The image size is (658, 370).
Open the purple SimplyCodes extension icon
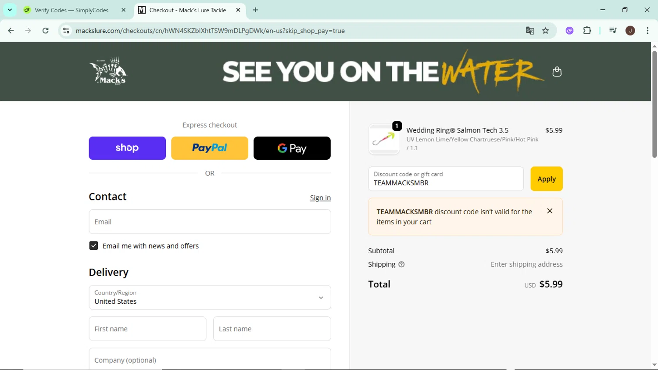coord(569,31)
